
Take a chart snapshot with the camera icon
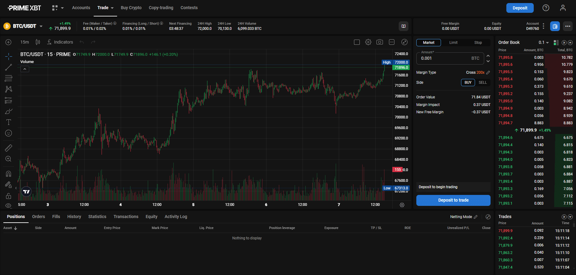tap(380, 42)
